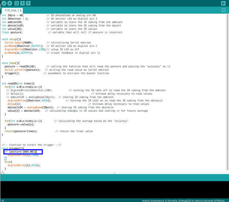Click commented '// delay(1);' line

[x=15, y=94]
